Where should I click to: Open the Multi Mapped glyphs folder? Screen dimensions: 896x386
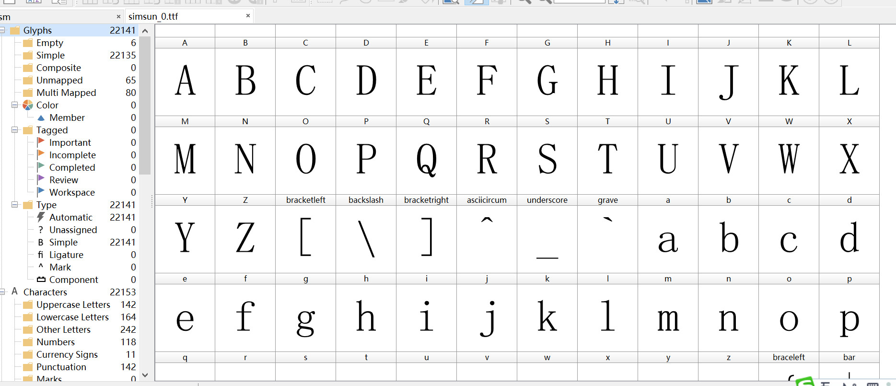66,93
